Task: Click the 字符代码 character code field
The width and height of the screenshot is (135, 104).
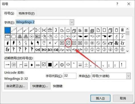Action: point(70,76)
